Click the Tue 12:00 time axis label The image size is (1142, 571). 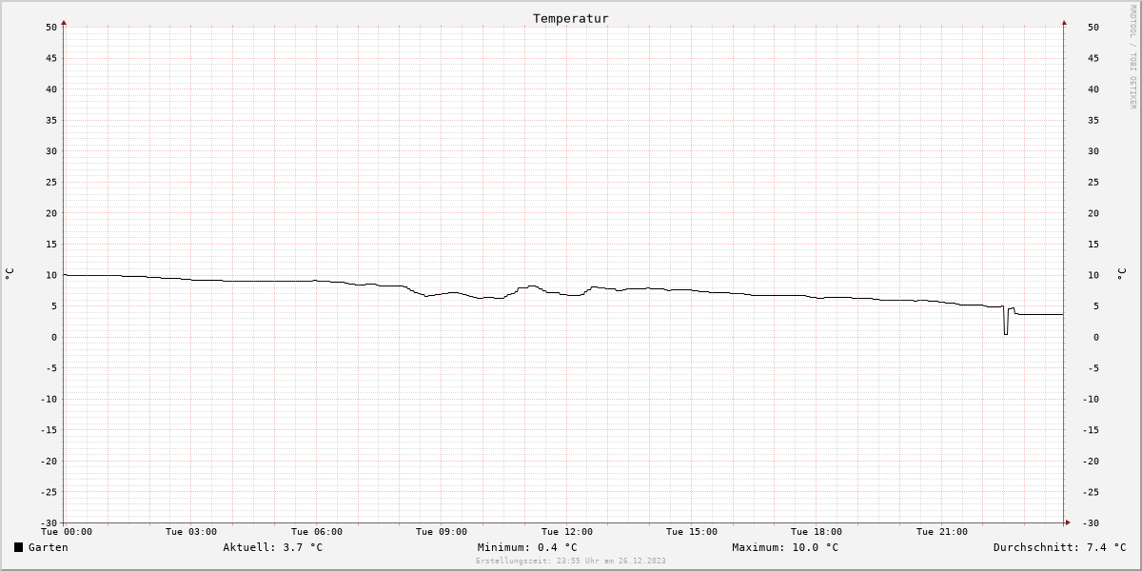click(567, 532)
